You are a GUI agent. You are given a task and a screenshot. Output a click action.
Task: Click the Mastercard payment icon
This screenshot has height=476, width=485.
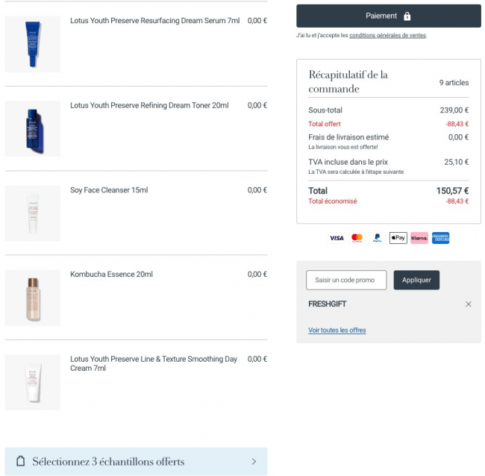click(357, 238)
